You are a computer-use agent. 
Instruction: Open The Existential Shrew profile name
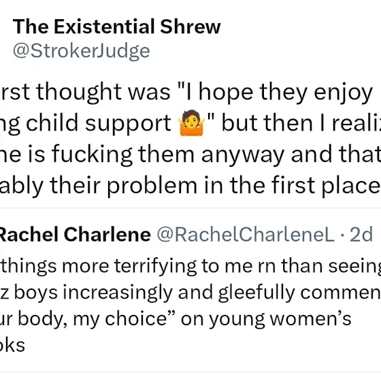[x=116, y=27]
